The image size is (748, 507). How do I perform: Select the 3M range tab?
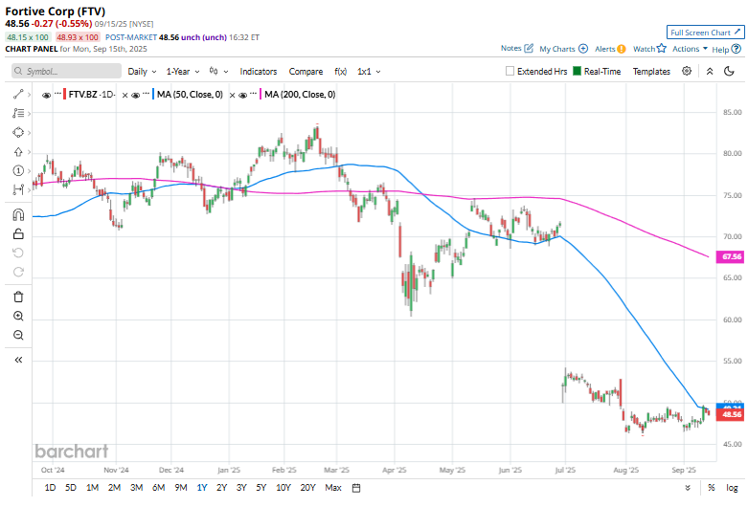pos(136,488)
